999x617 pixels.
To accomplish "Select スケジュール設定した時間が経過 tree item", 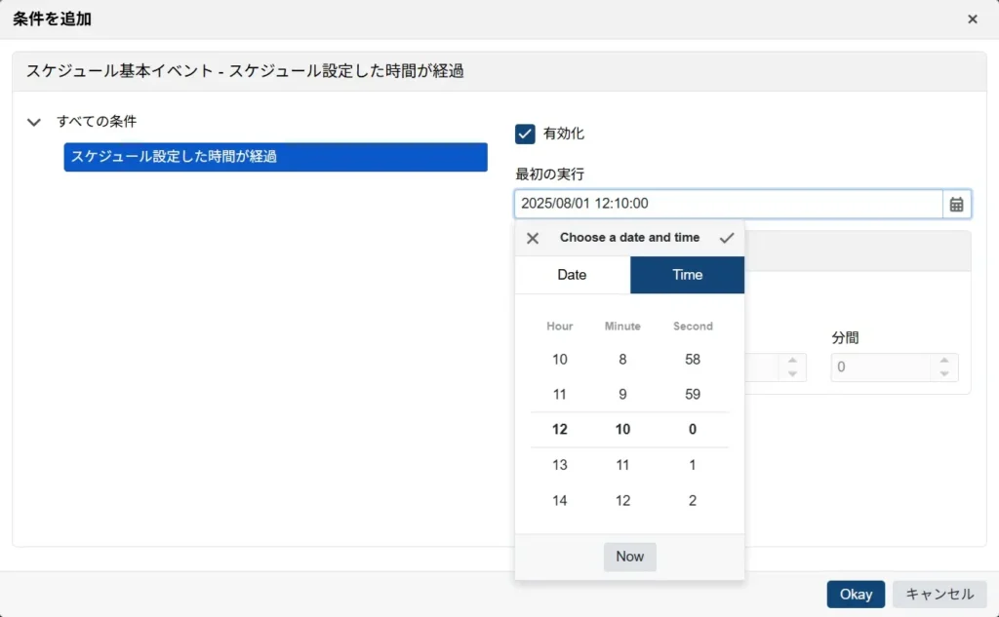I will tap(275, 157).
